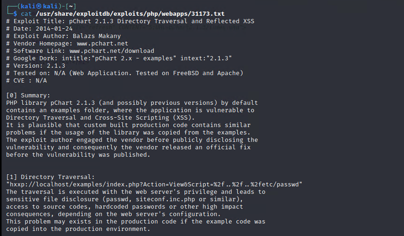Click the cat command in the prompt
Viewport: 404px width, 236px height.
[x=26, y=14]
